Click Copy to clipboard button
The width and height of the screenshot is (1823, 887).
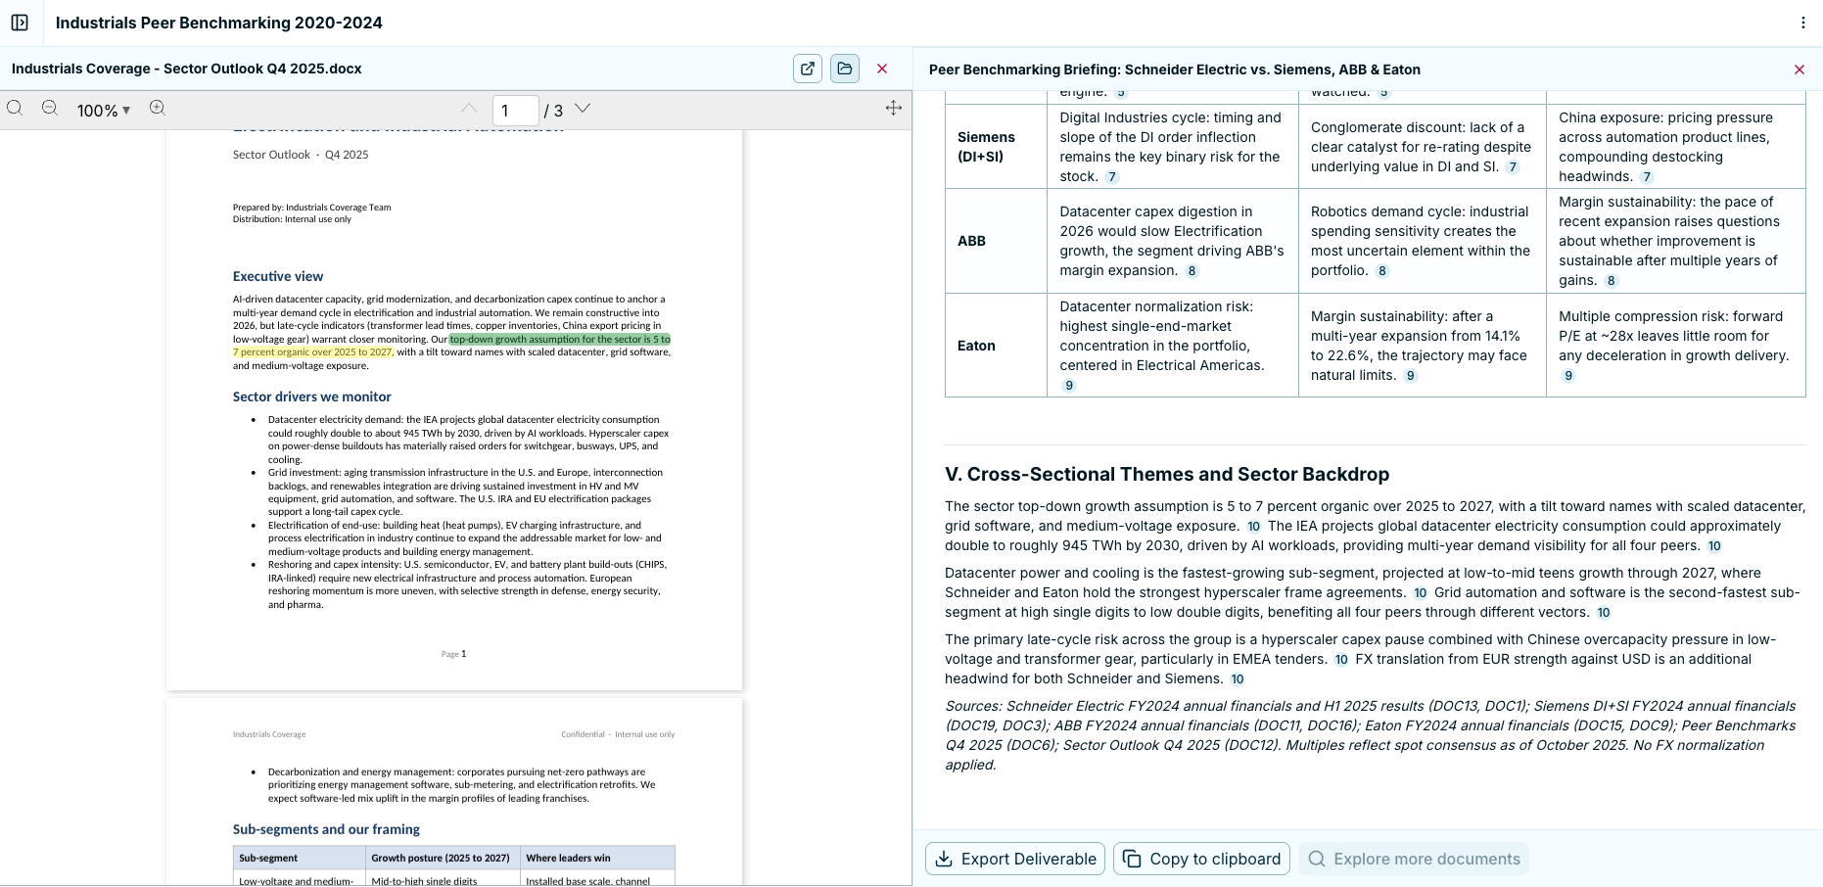click(1201, 859)
